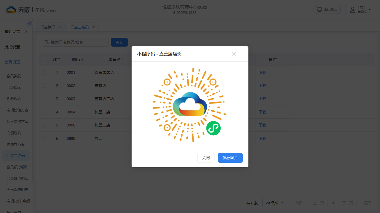Click the 悦颜皮肤管理中心xuxx title
Screen dimensions: 380x213
click(x=185, y=7)
